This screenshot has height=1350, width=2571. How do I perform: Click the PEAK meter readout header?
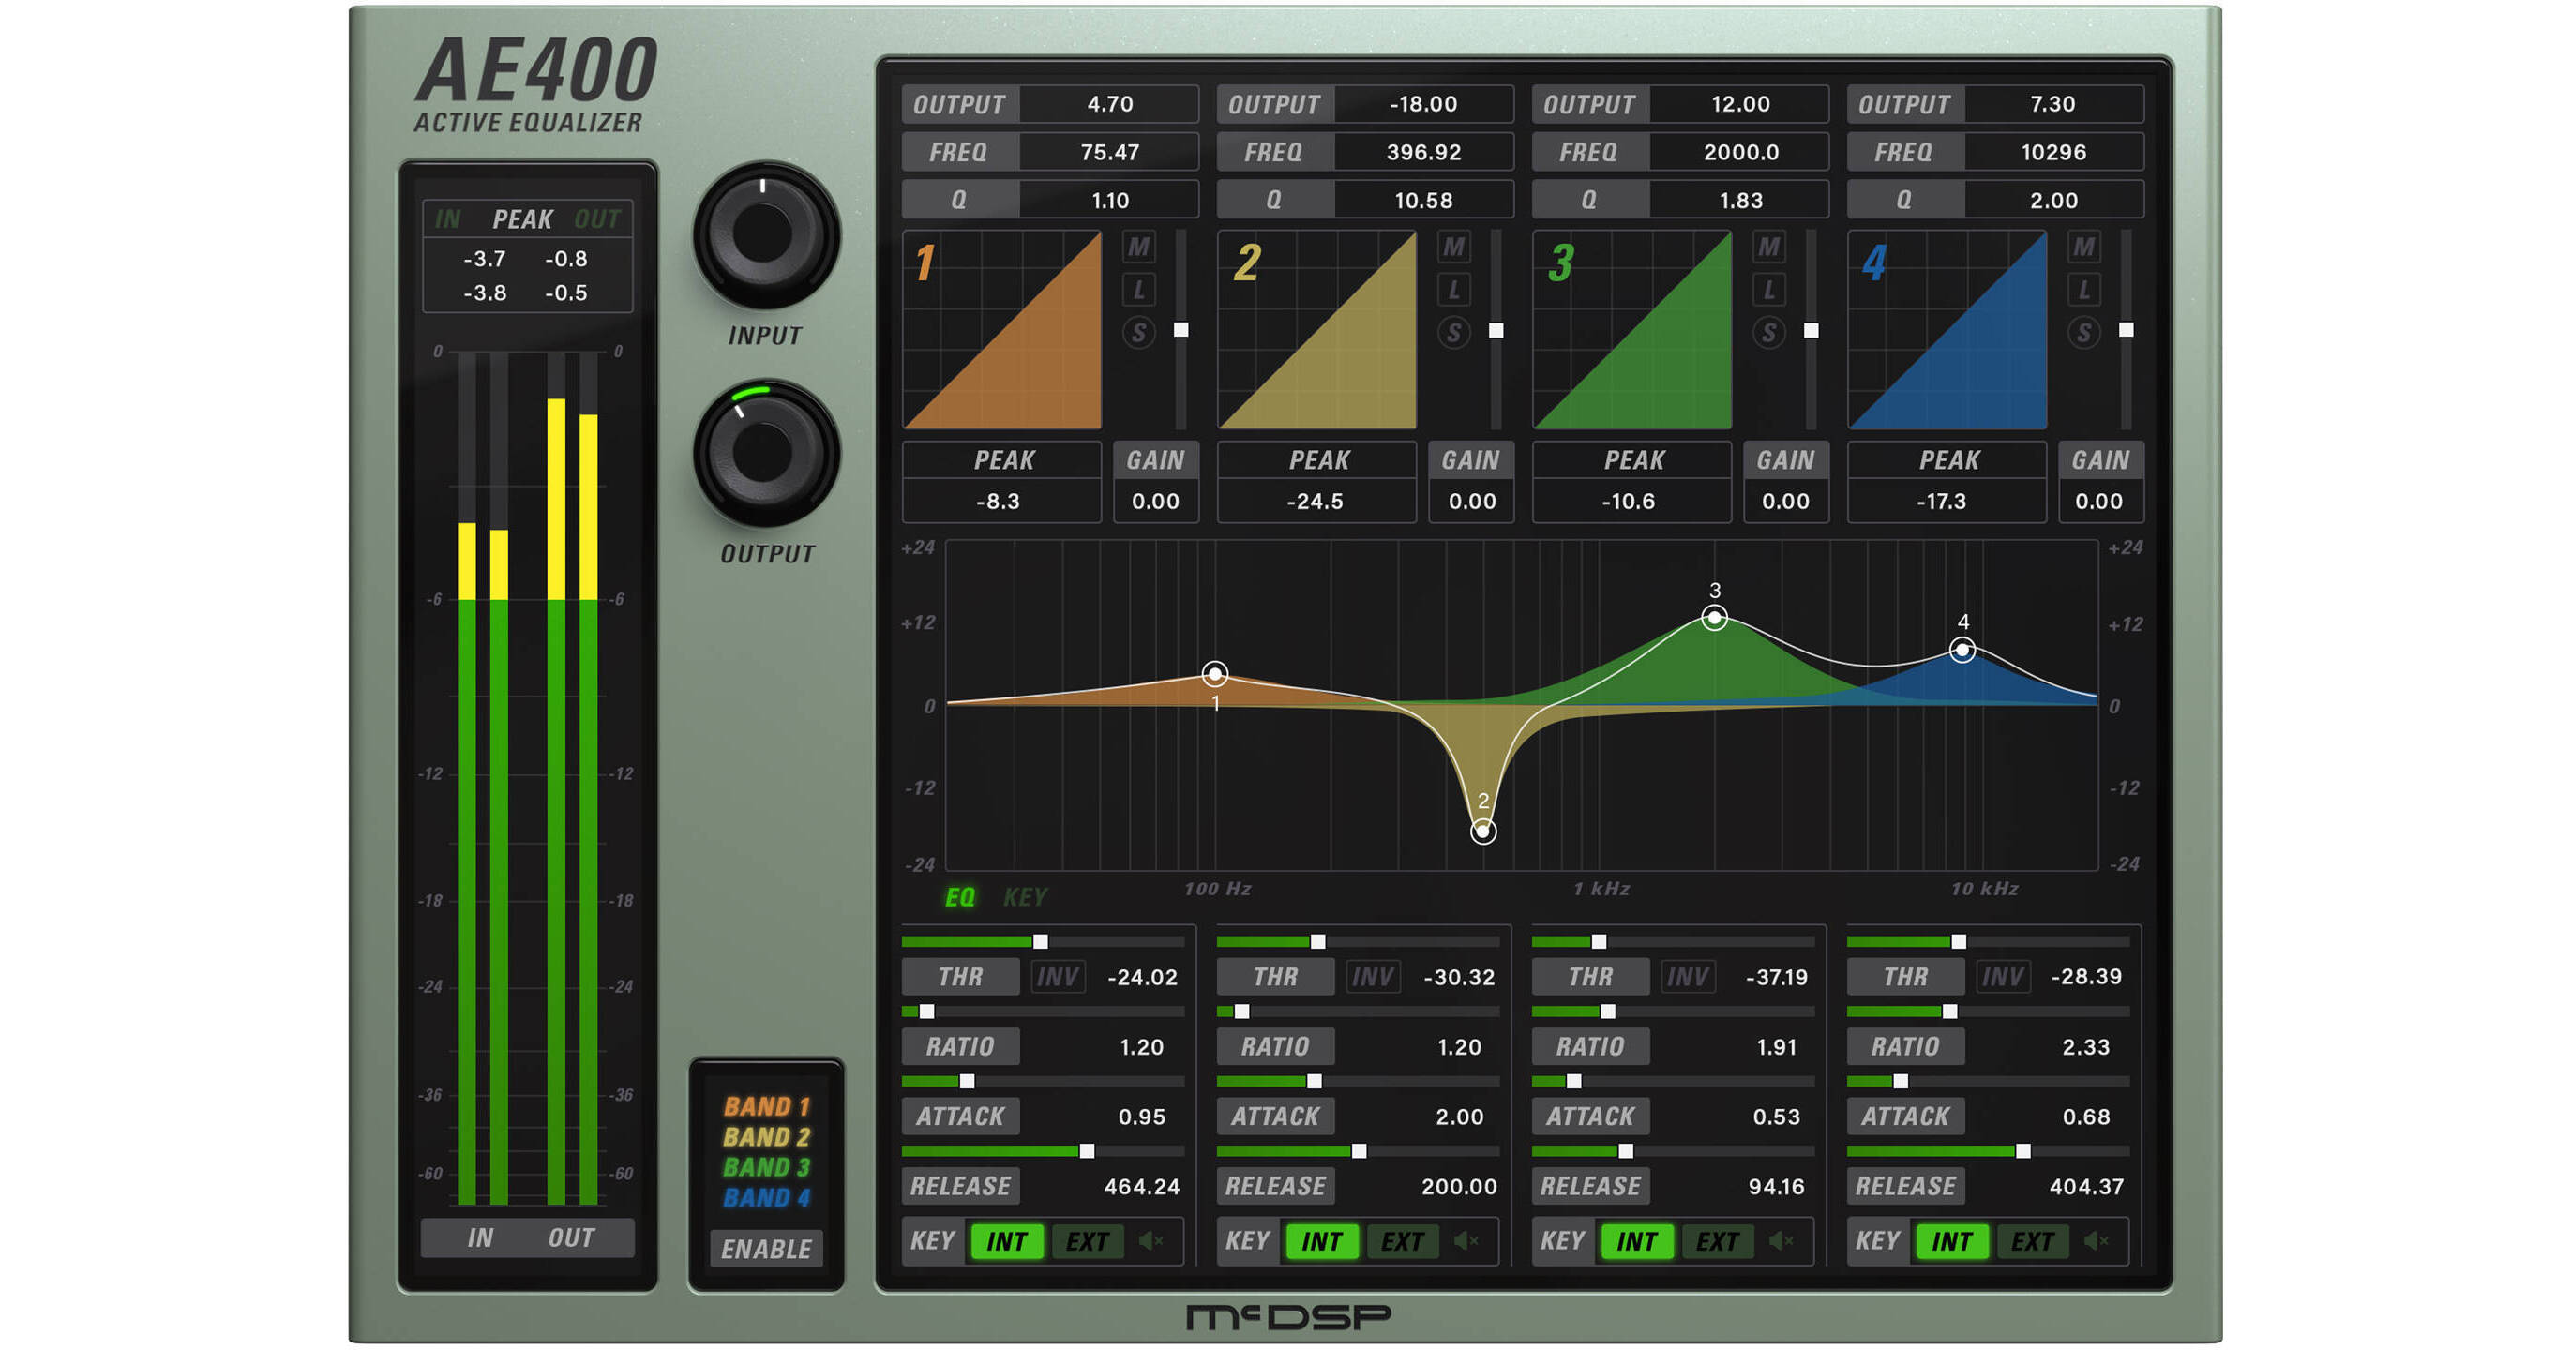click(x=522, y=218)
